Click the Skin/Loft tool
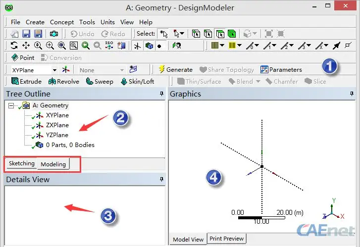 click(x=137, y=82)
